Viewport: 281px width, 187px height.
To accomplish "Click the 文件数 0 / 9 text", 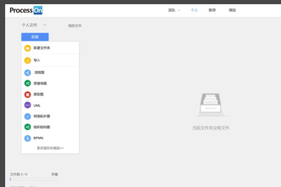I will (19, 174).
